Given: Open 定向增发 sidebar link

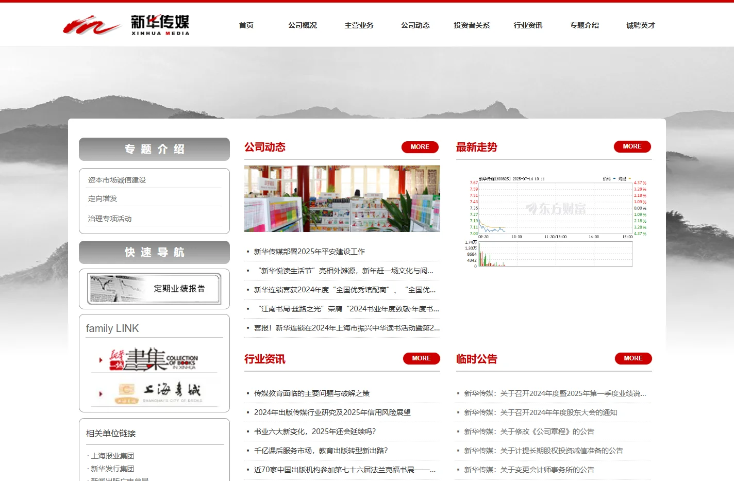Looking at the screenshot, I should [103, 198].
